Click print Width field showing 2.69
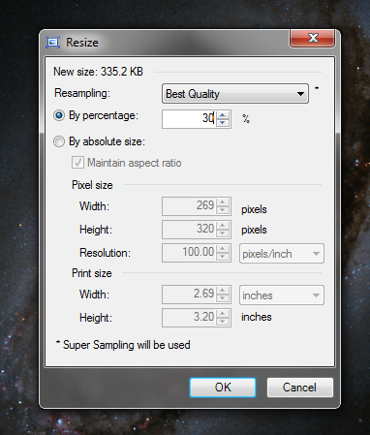370x435 pixels. click(189, 295)
